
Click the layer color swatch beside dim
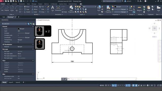[x=82, y=7]
